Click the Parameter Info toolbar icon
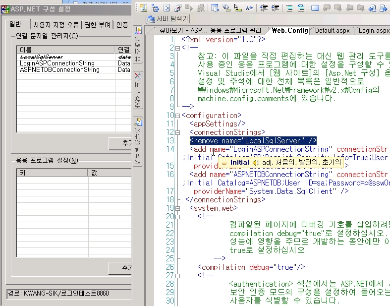This screenshot has height=306, width=390. click(x=226, y=8)
